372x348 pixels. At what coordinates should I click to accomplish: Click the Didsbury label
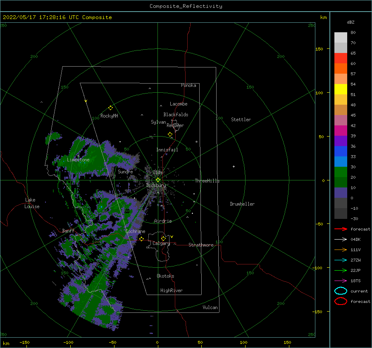pos(156,185)
